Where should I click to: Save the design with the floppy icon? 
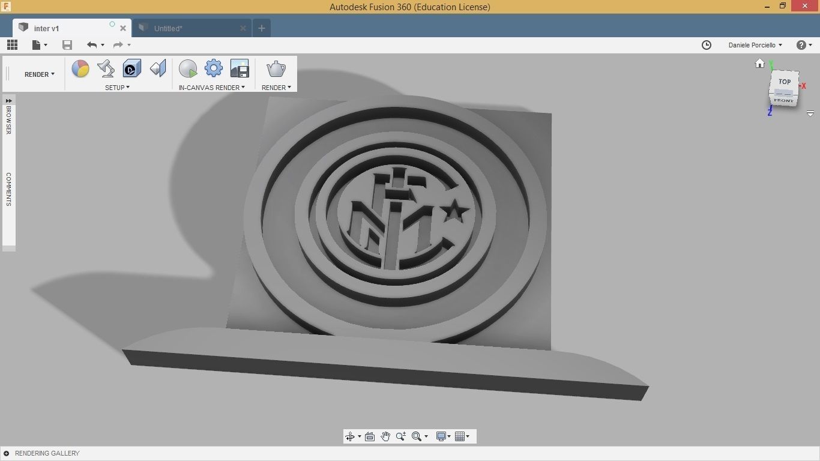pyautogui.click(x=67, y=45)
